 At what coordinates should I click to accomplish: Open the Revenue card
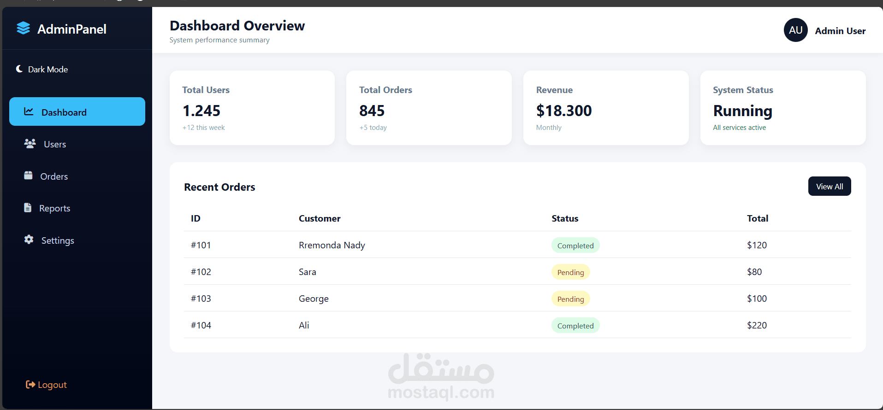(606, 108)
